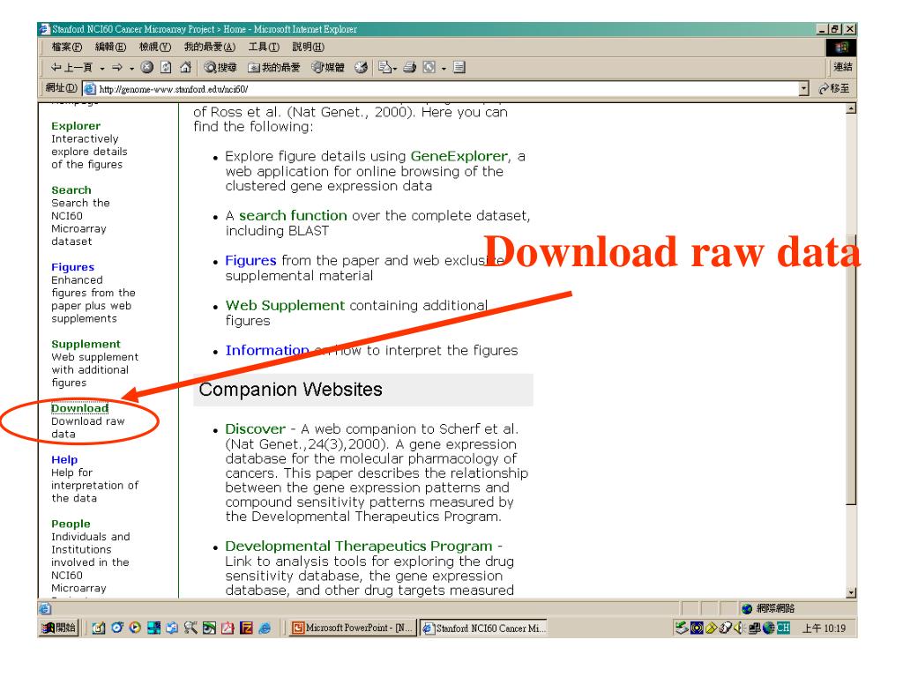Click the page scrollbar up arrow
The image size is (903, 677).
tap(851, 108)
